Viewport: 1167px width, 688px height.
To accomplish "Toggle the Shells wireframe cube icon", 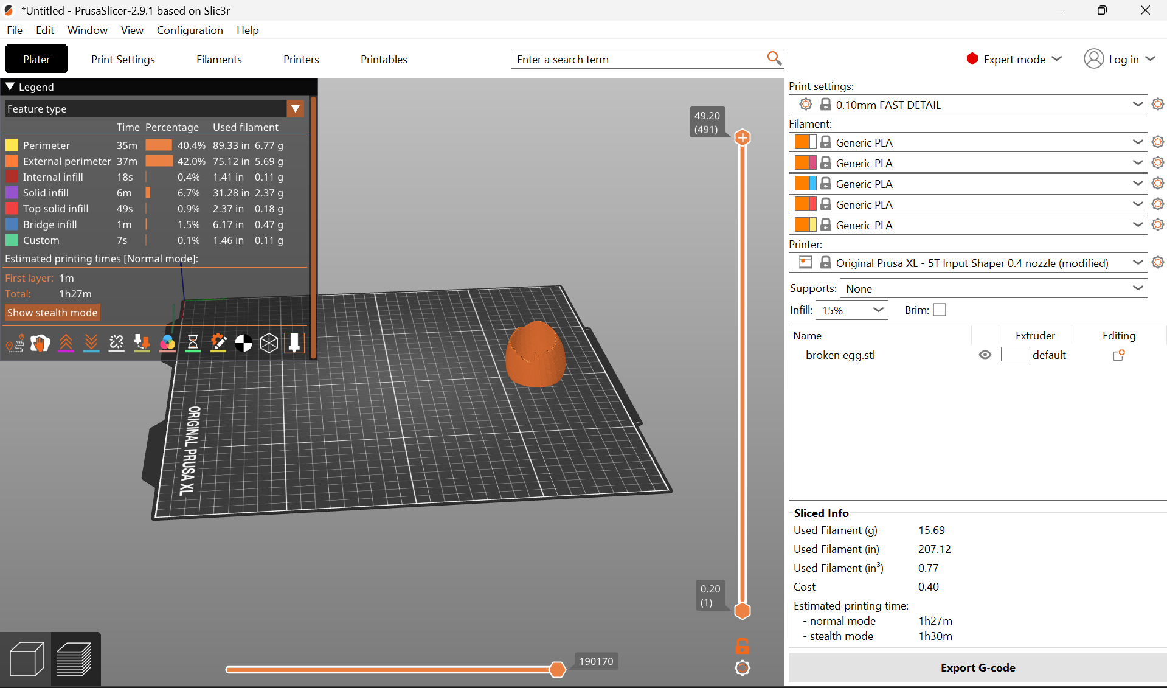I will [x=269, y=344].
